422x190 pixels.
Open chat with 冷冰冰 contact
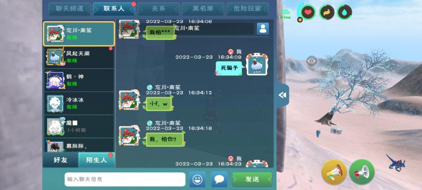click(x=79, y=103)
